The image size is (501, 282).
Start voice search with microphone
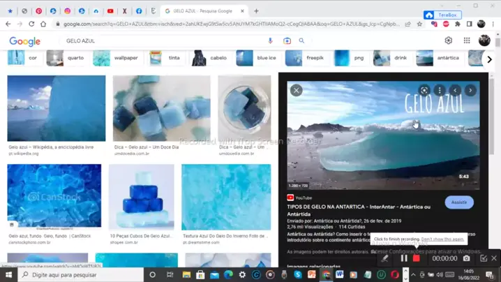click(x=270, y=41)
